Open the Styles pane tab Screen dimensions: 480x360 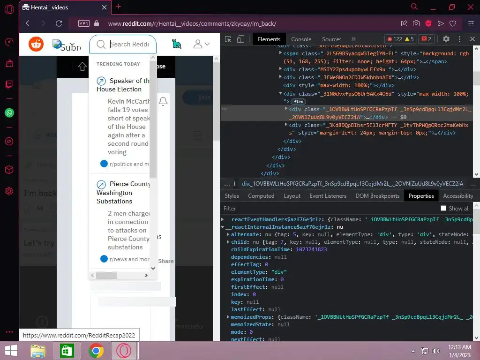tap(232, 196)
